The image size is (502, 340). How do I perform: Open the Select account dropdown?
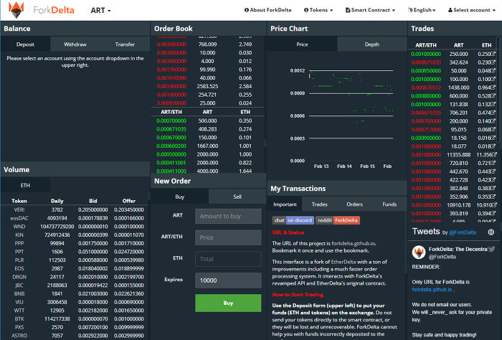coord(472,10)
